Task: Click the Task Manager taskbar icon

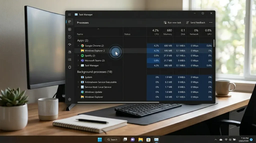Action: pyautogui.click(x=156, y=139)
